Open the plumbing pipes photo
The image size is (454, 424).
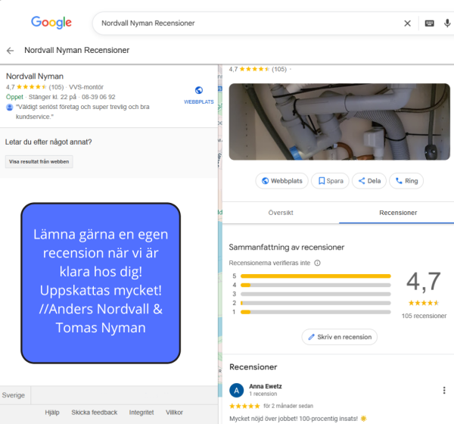click(x=339, y=122)
